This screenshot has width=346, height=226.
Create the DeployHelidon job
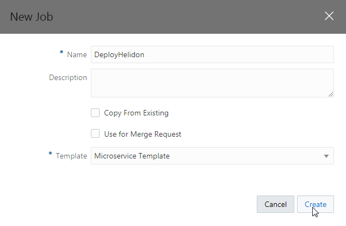(316, 204)
